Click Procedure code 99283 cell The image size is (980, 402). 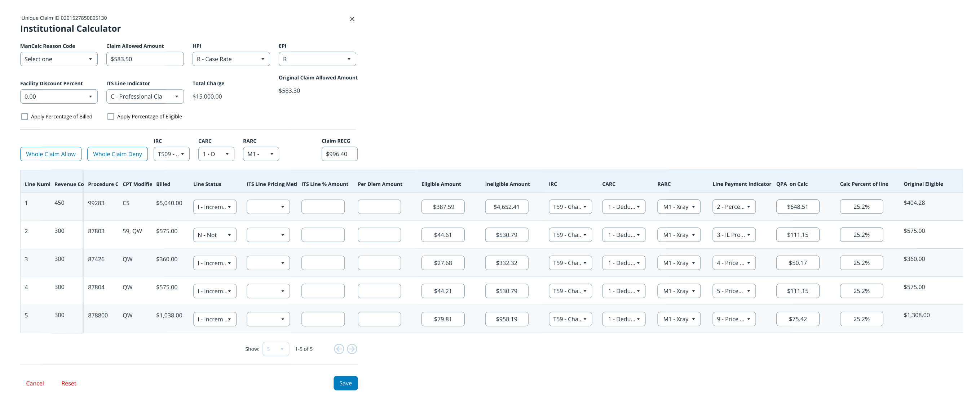point(96,203)
